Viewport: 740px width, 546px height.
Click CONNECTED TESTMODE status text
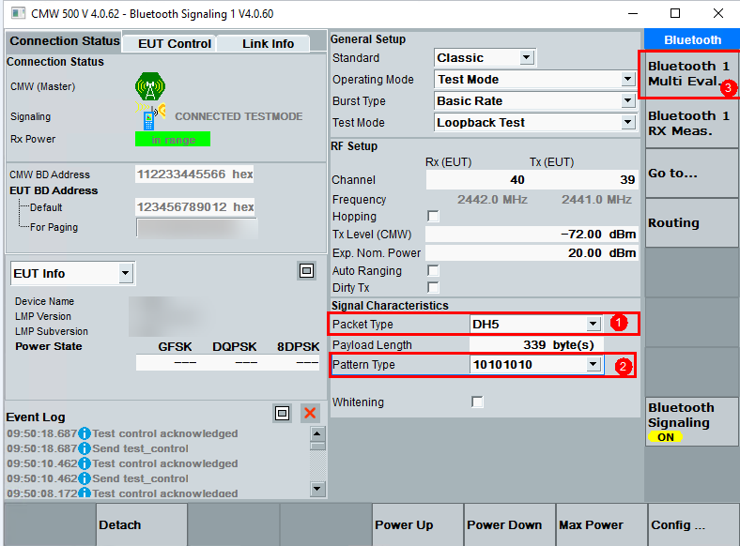(x=239, y=116)
